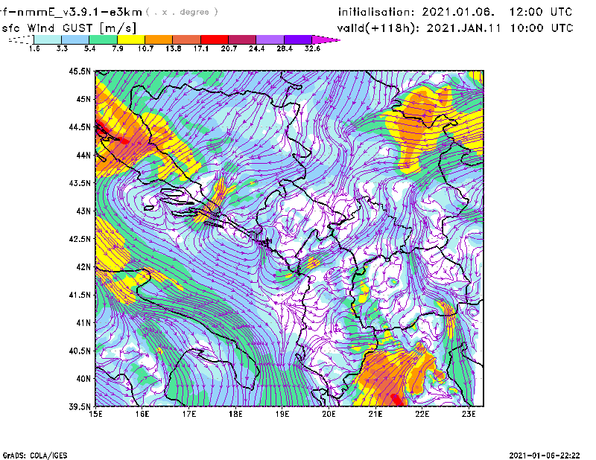Click the '19E' longitude label
Image resolution: width=596 pixels, height=460 pixels.
[x=282, y=414]
